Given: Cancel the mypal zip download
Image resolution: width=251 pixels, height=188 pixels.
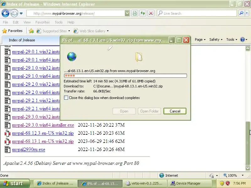Looking at the screenshot, I should (x=175, y=111).
